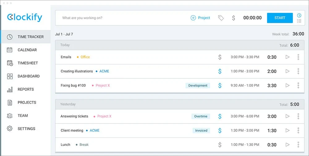Click the 1:00 PM - 1:30 PM time range
309x156 pixels.
tap(245, 145)
